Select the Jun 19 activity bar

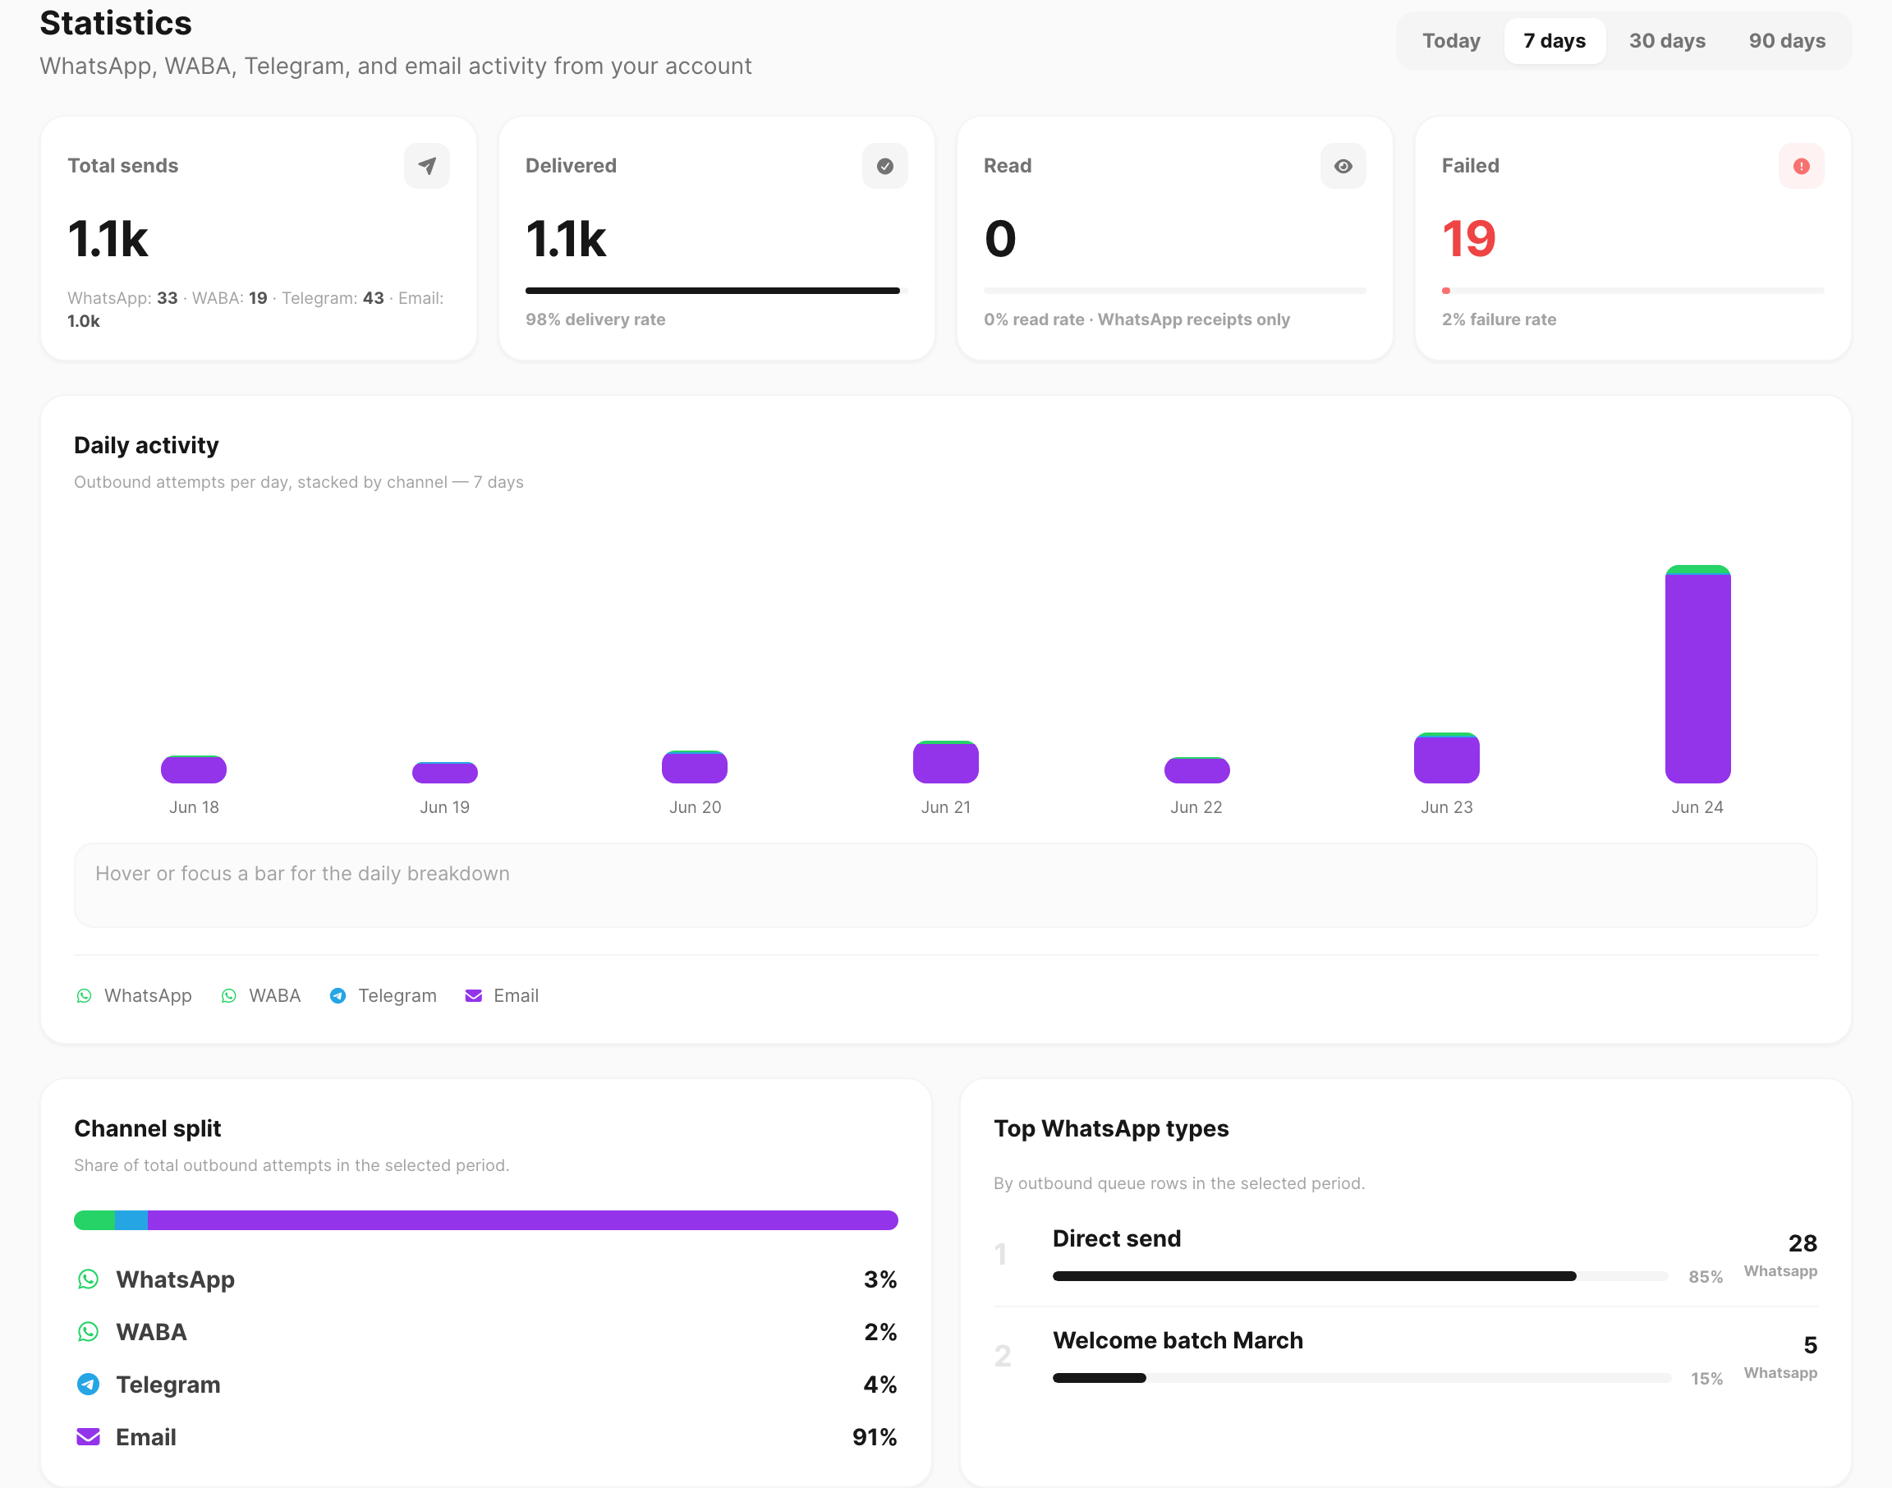tap(444, 772)
